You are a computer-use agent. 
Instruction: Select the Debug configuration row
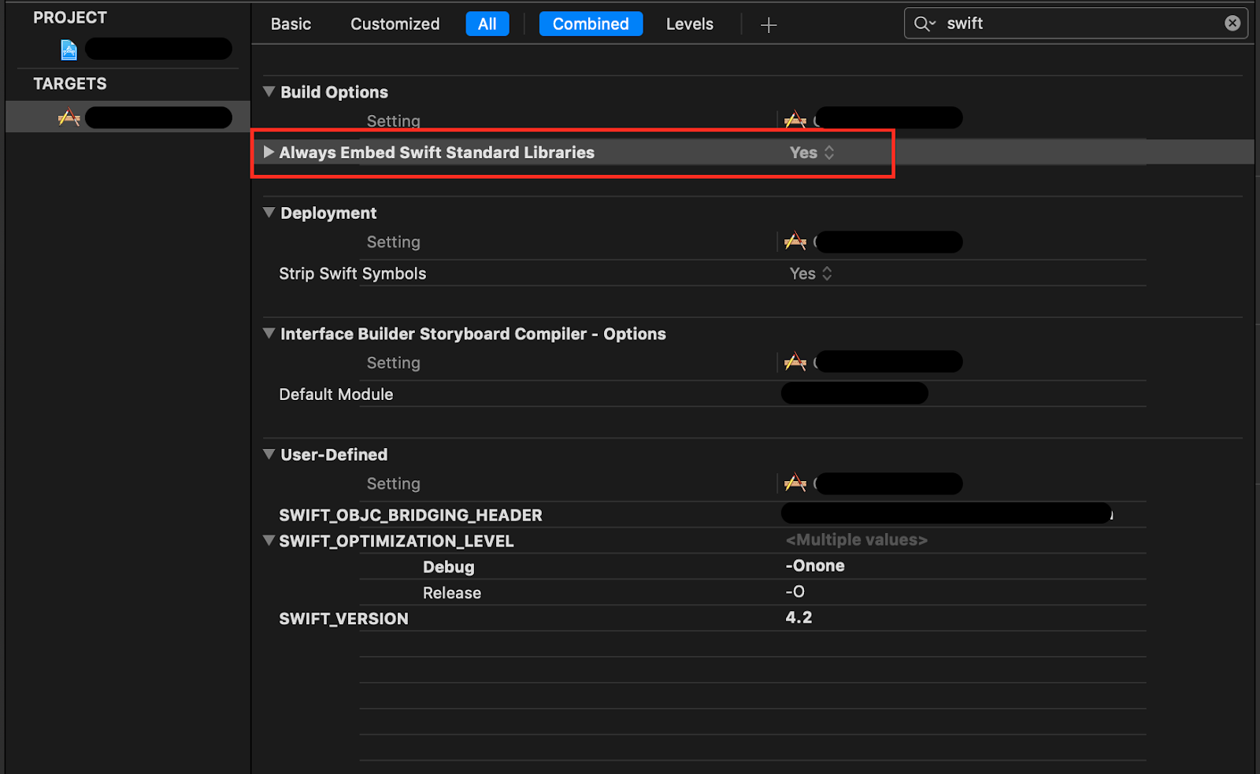448,567
